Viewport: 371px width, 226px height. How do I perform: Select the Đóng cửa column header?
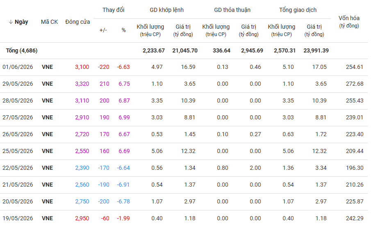(x=77, y=22)
